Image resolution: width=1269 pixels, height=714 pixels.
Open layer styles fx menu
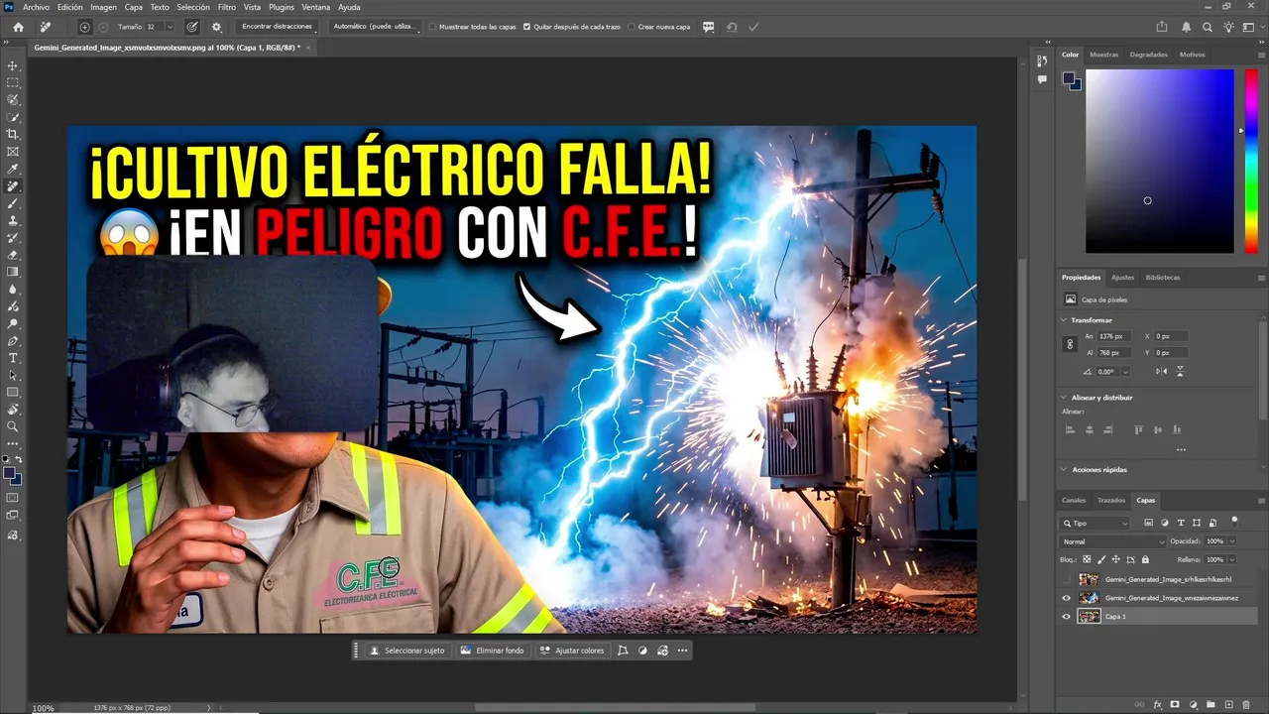point(1157,705)
